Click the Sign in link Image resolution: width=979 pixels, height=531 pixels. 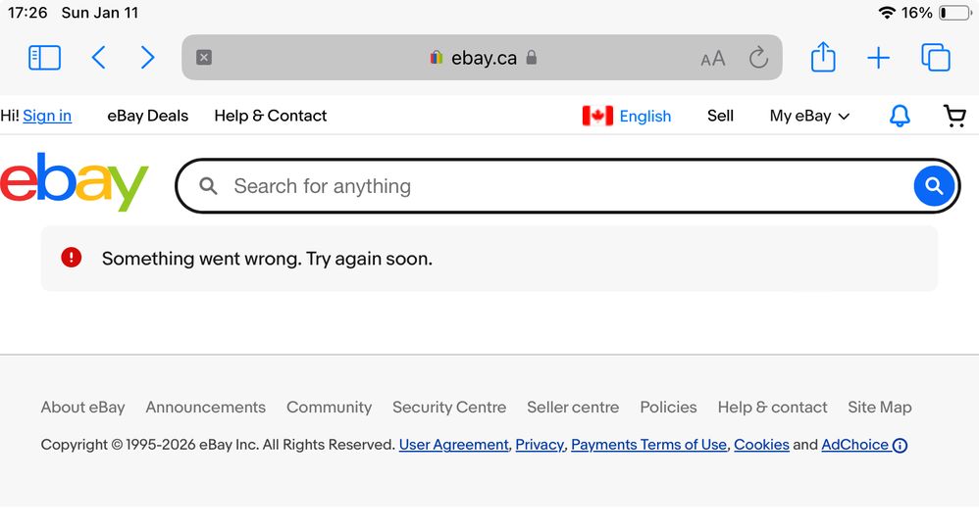pos(47,116)
